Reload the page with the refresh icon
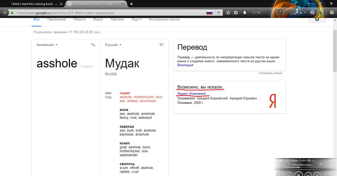Screen dimensions: 337x176 pyautogui.click(x=218, y=13)
